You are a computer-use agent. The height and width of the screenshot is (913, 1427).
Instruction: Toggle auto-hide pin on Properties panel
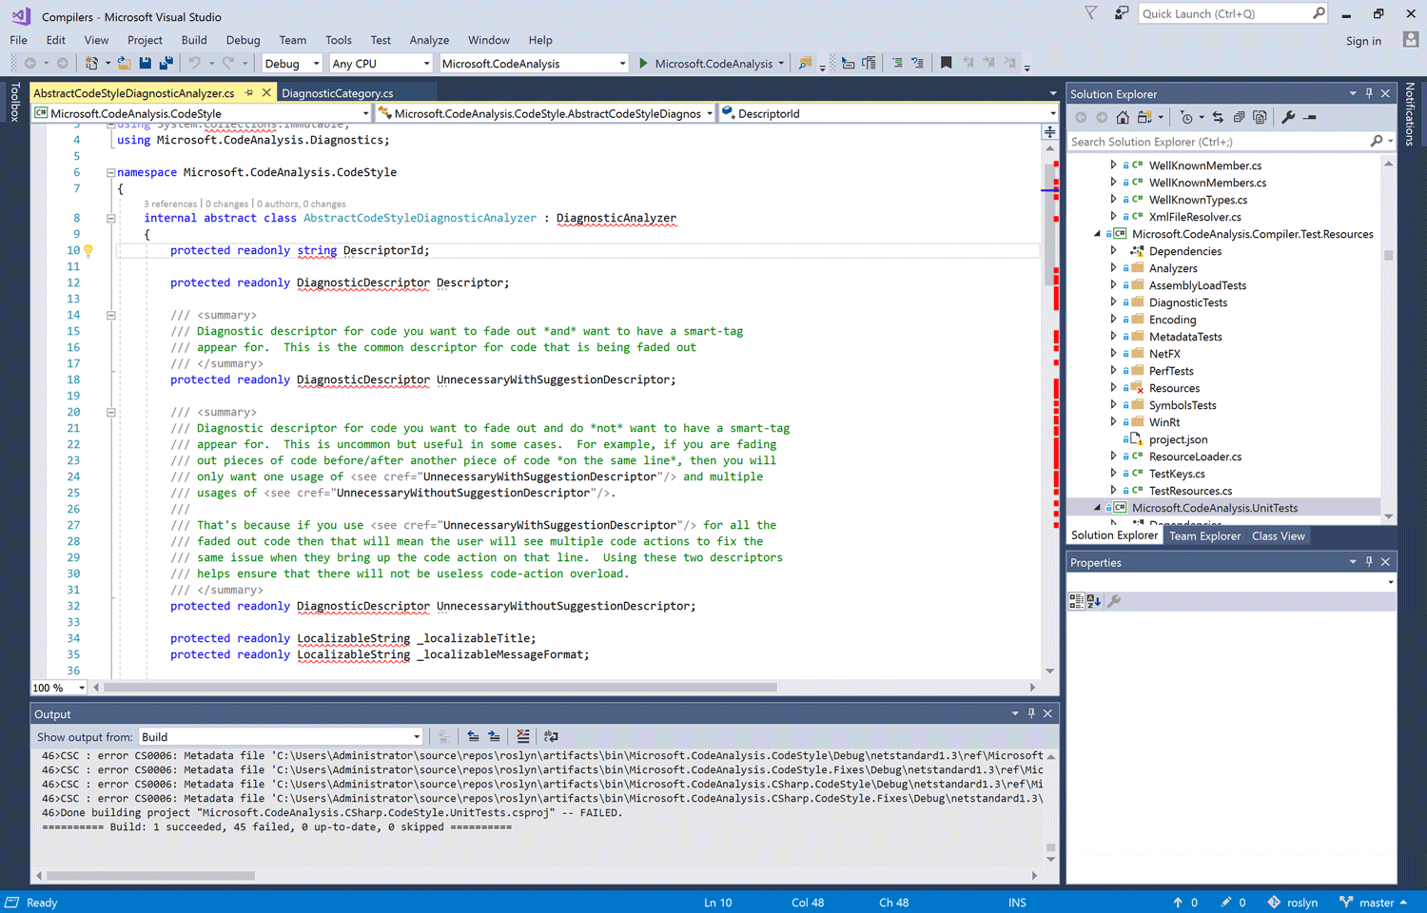[x=1369, y=562]
